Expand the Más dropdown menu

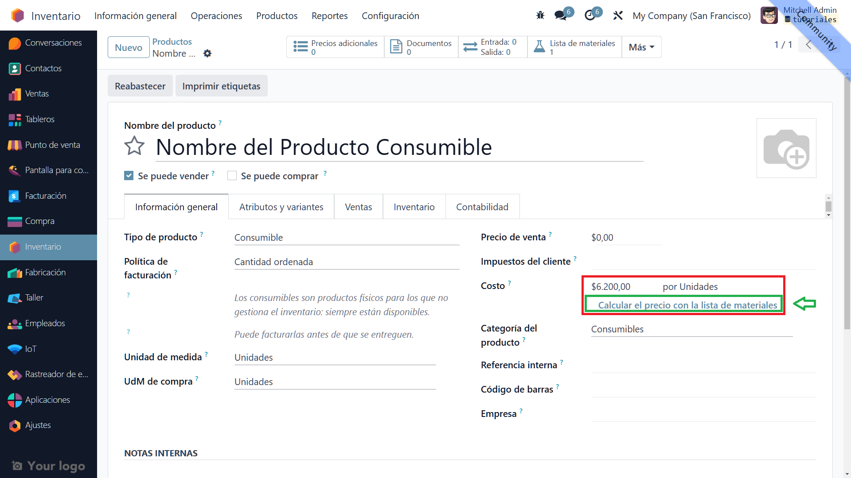[641, 47]
